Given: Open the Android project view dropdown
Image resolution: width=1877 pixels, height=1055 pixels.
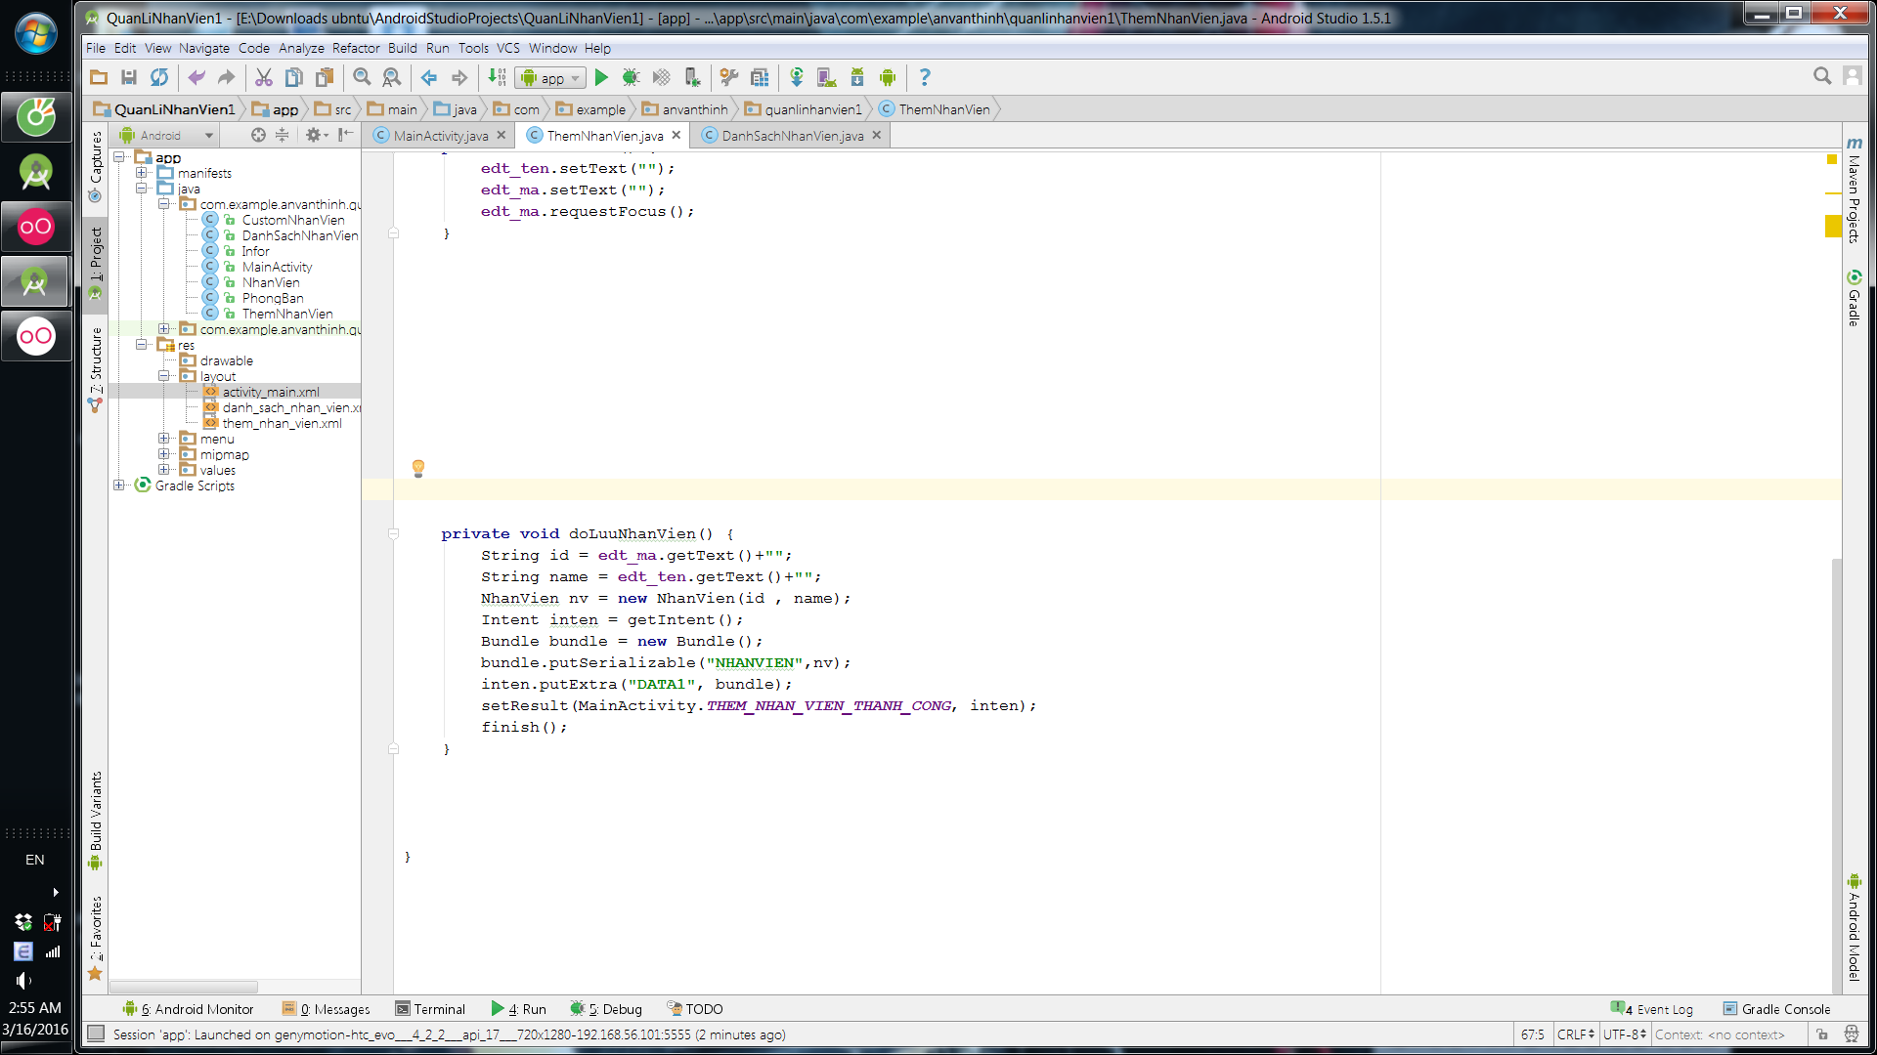Looking at the screenshot, I should point(166,135).
